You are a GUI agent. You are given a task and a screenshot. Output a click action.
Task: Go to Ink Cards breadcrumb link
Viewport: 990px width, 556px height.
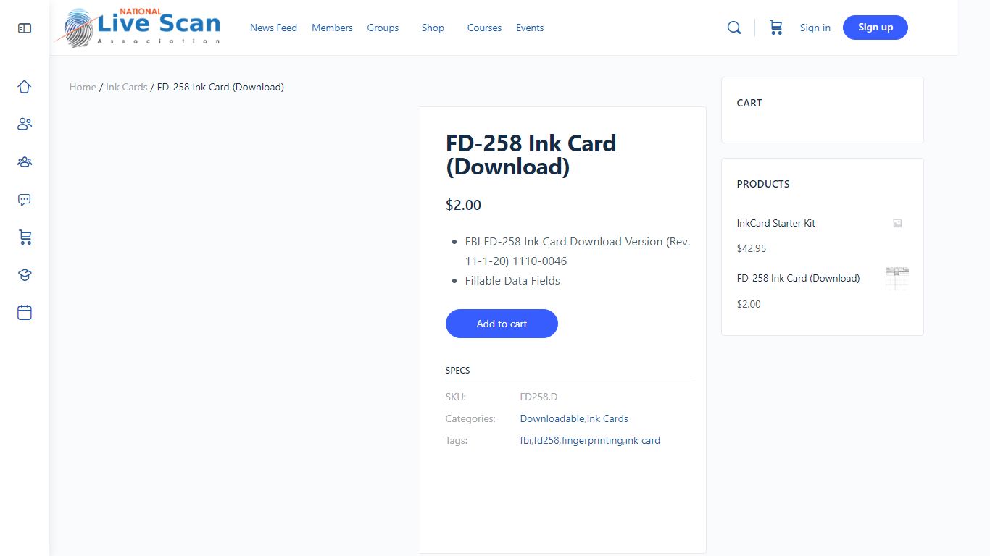pyautogui.click(x=127, y=87)
